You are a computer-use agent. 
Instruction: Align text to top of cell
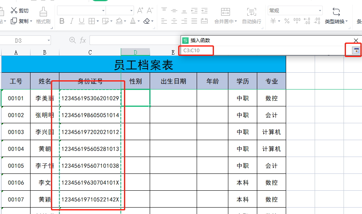coord(164,10)
